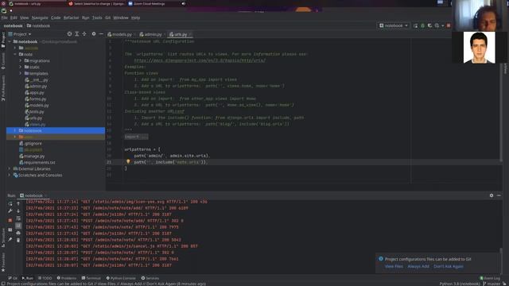Click the master git branch widget

pos(492,284)
